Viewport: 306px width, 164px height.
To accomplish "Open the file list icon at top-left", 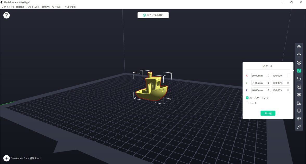I will pos(7,15).
